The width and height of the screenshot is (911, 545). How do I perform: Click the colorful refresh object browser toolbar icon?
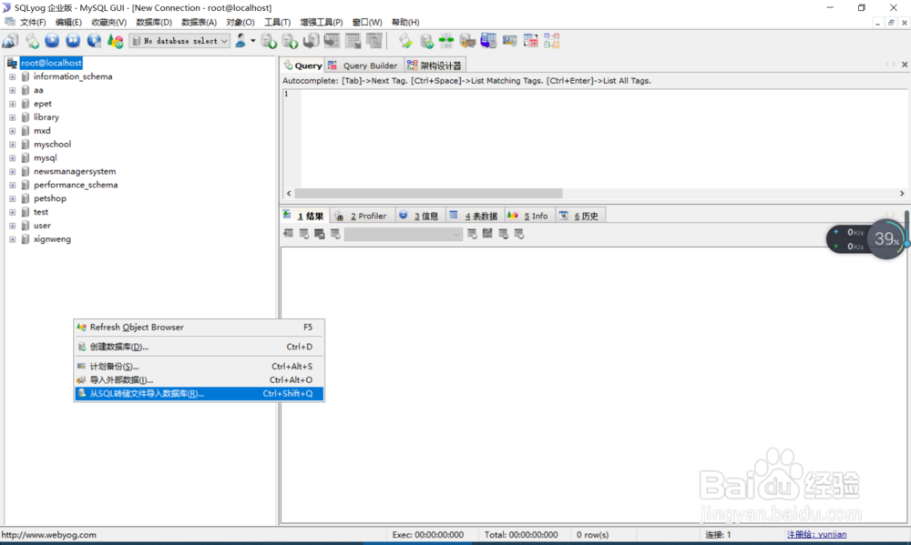(x=115, y=41)
